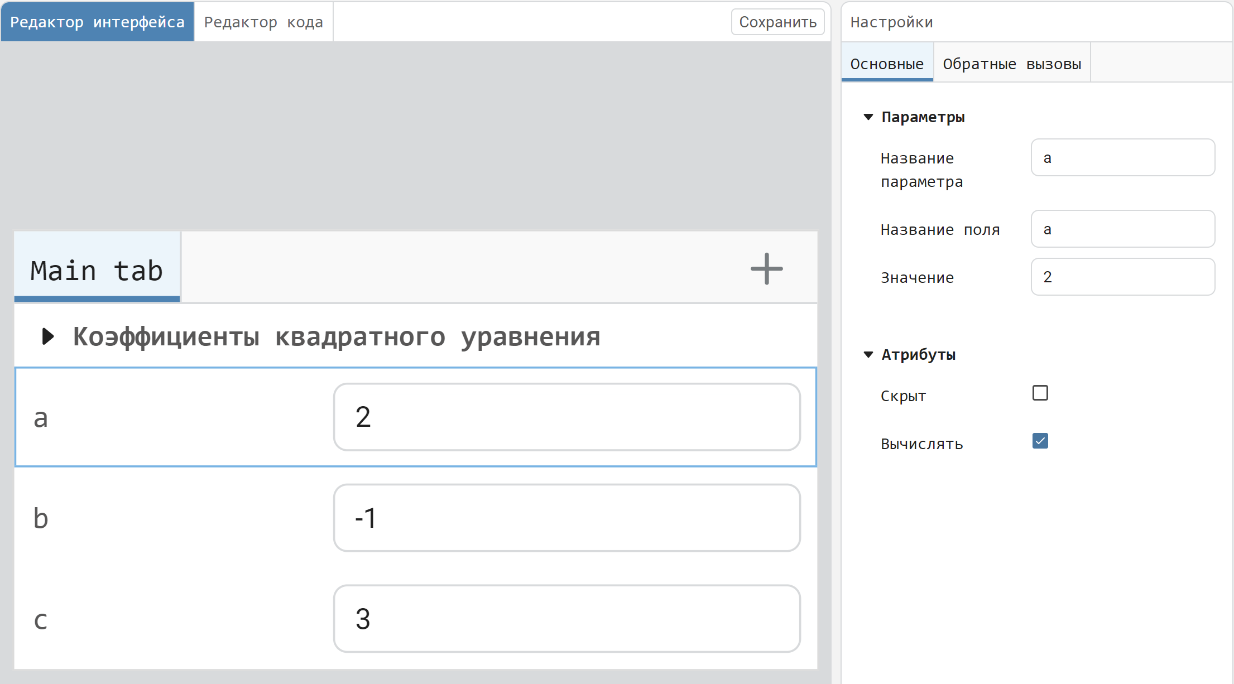Viewport: 1234px width, 684px height.
Task: Click the Название поля input
Action: (1122, 229)
